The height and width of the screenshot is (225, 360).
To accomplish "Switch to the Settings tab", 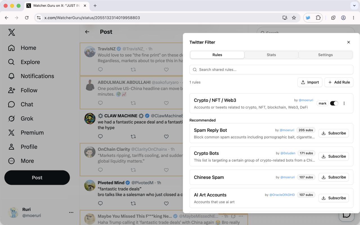I will 325,55.
